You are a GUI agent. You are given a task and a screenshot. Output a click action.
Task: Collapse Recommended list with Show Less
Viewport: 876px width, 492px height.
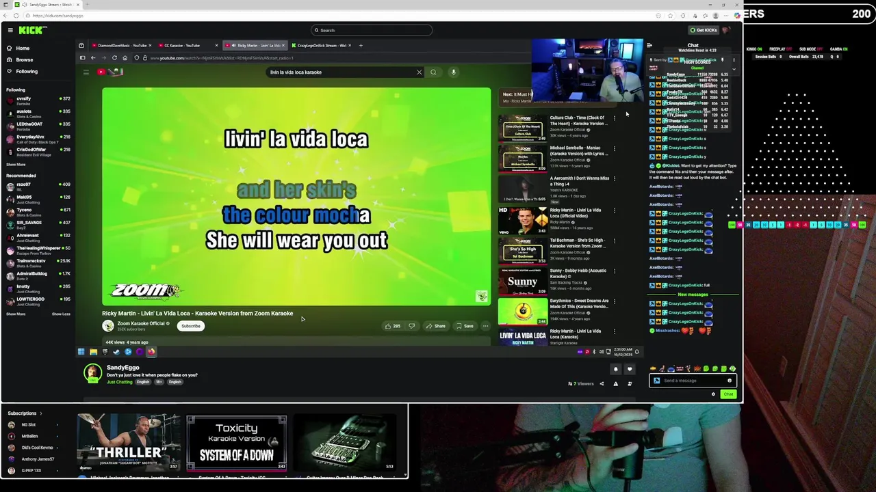point(61,314)
